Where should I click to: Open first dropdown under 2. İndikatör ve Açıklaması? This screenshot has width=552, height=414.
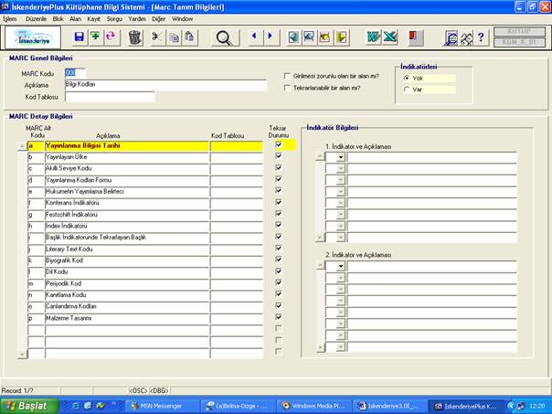coord(340,266)
